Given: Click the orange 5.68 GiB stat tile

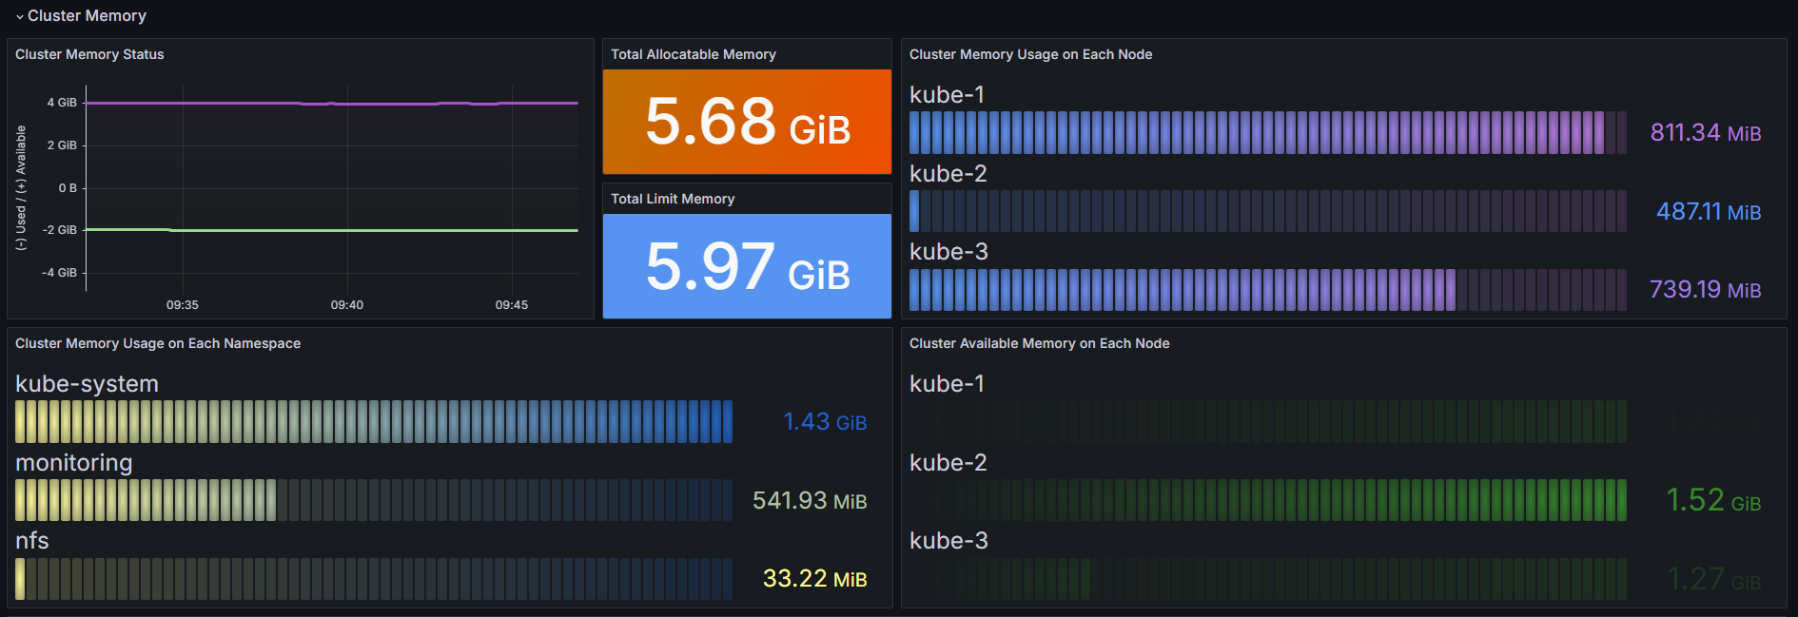Looking at the screenshot, I should [747, 122].
